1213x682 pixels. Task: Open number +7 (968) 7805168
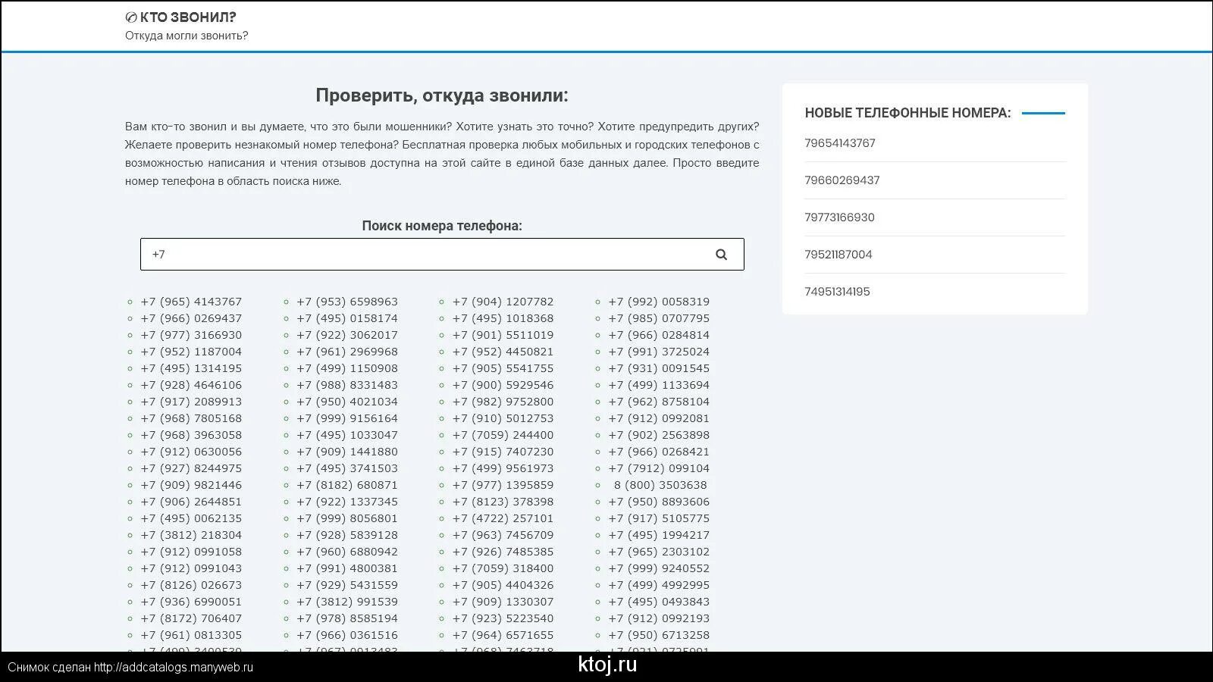(191, 418)
